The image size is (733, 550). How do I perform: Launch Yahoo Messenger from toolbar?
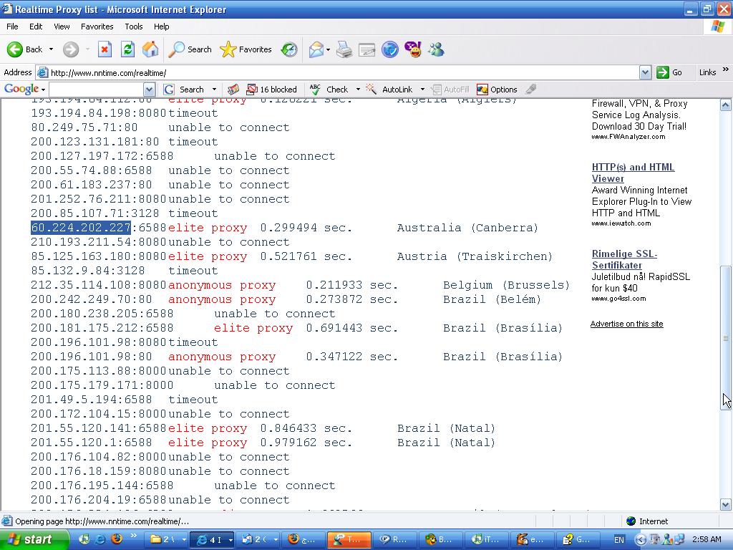[413, 49]
